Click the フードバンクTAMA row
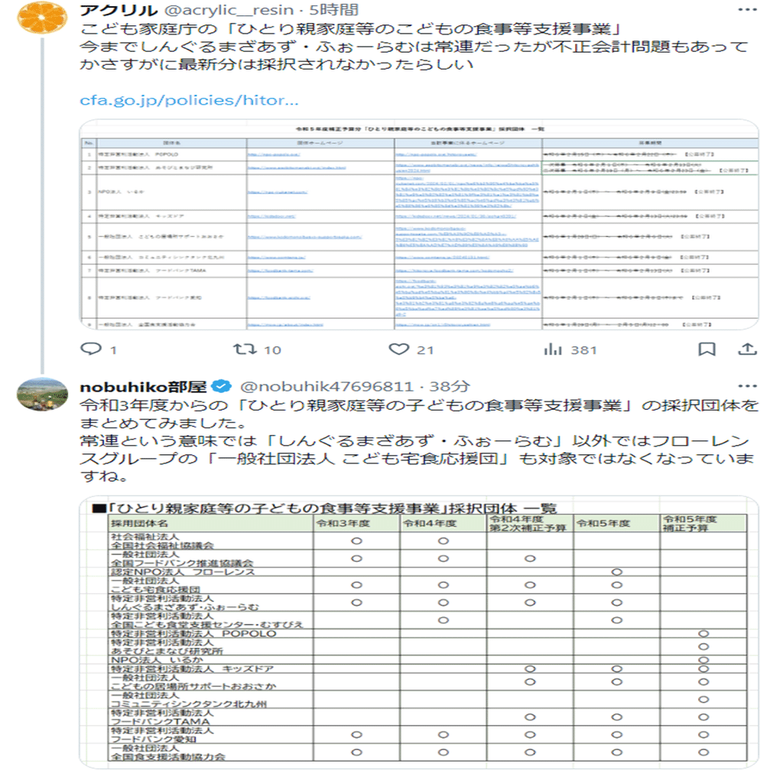The image size is (770, 770). tap(427, 717)
